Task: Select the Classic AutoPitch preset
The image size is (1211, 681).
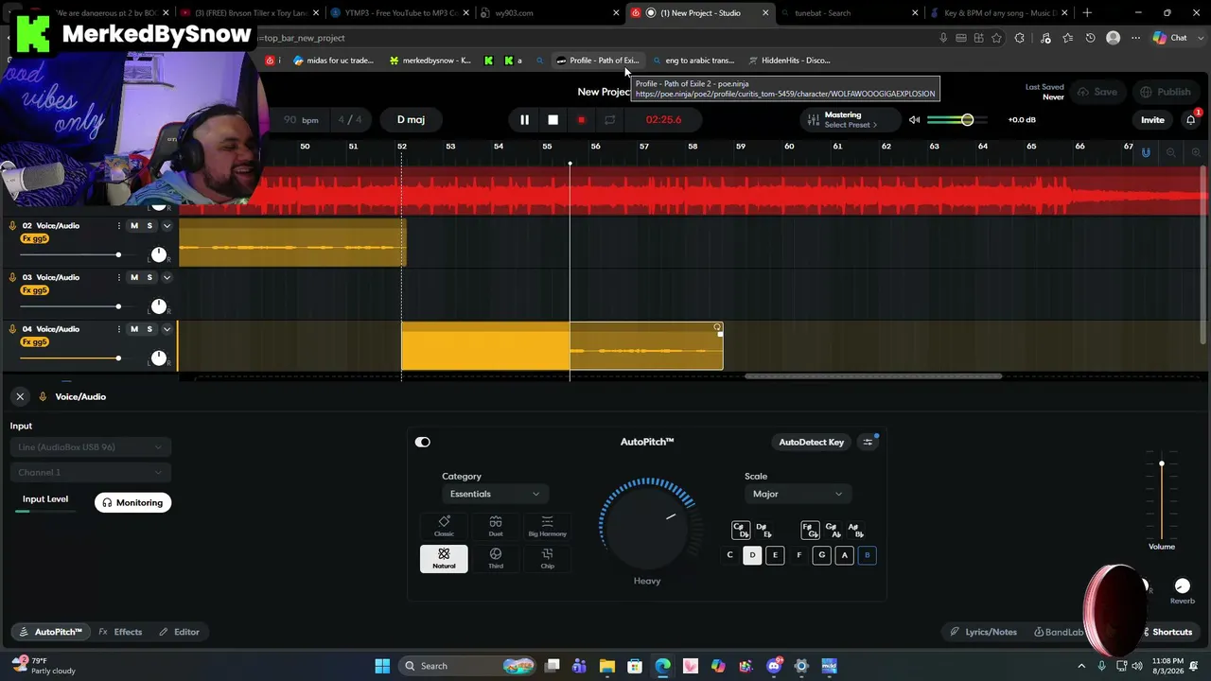Action: (x=444, y=527)
